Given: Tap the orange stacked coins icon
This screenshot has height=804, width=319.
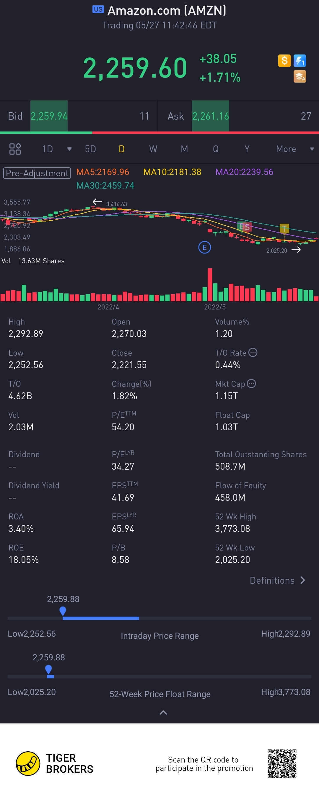Looking at the screenshot, I should coord(300,76).
